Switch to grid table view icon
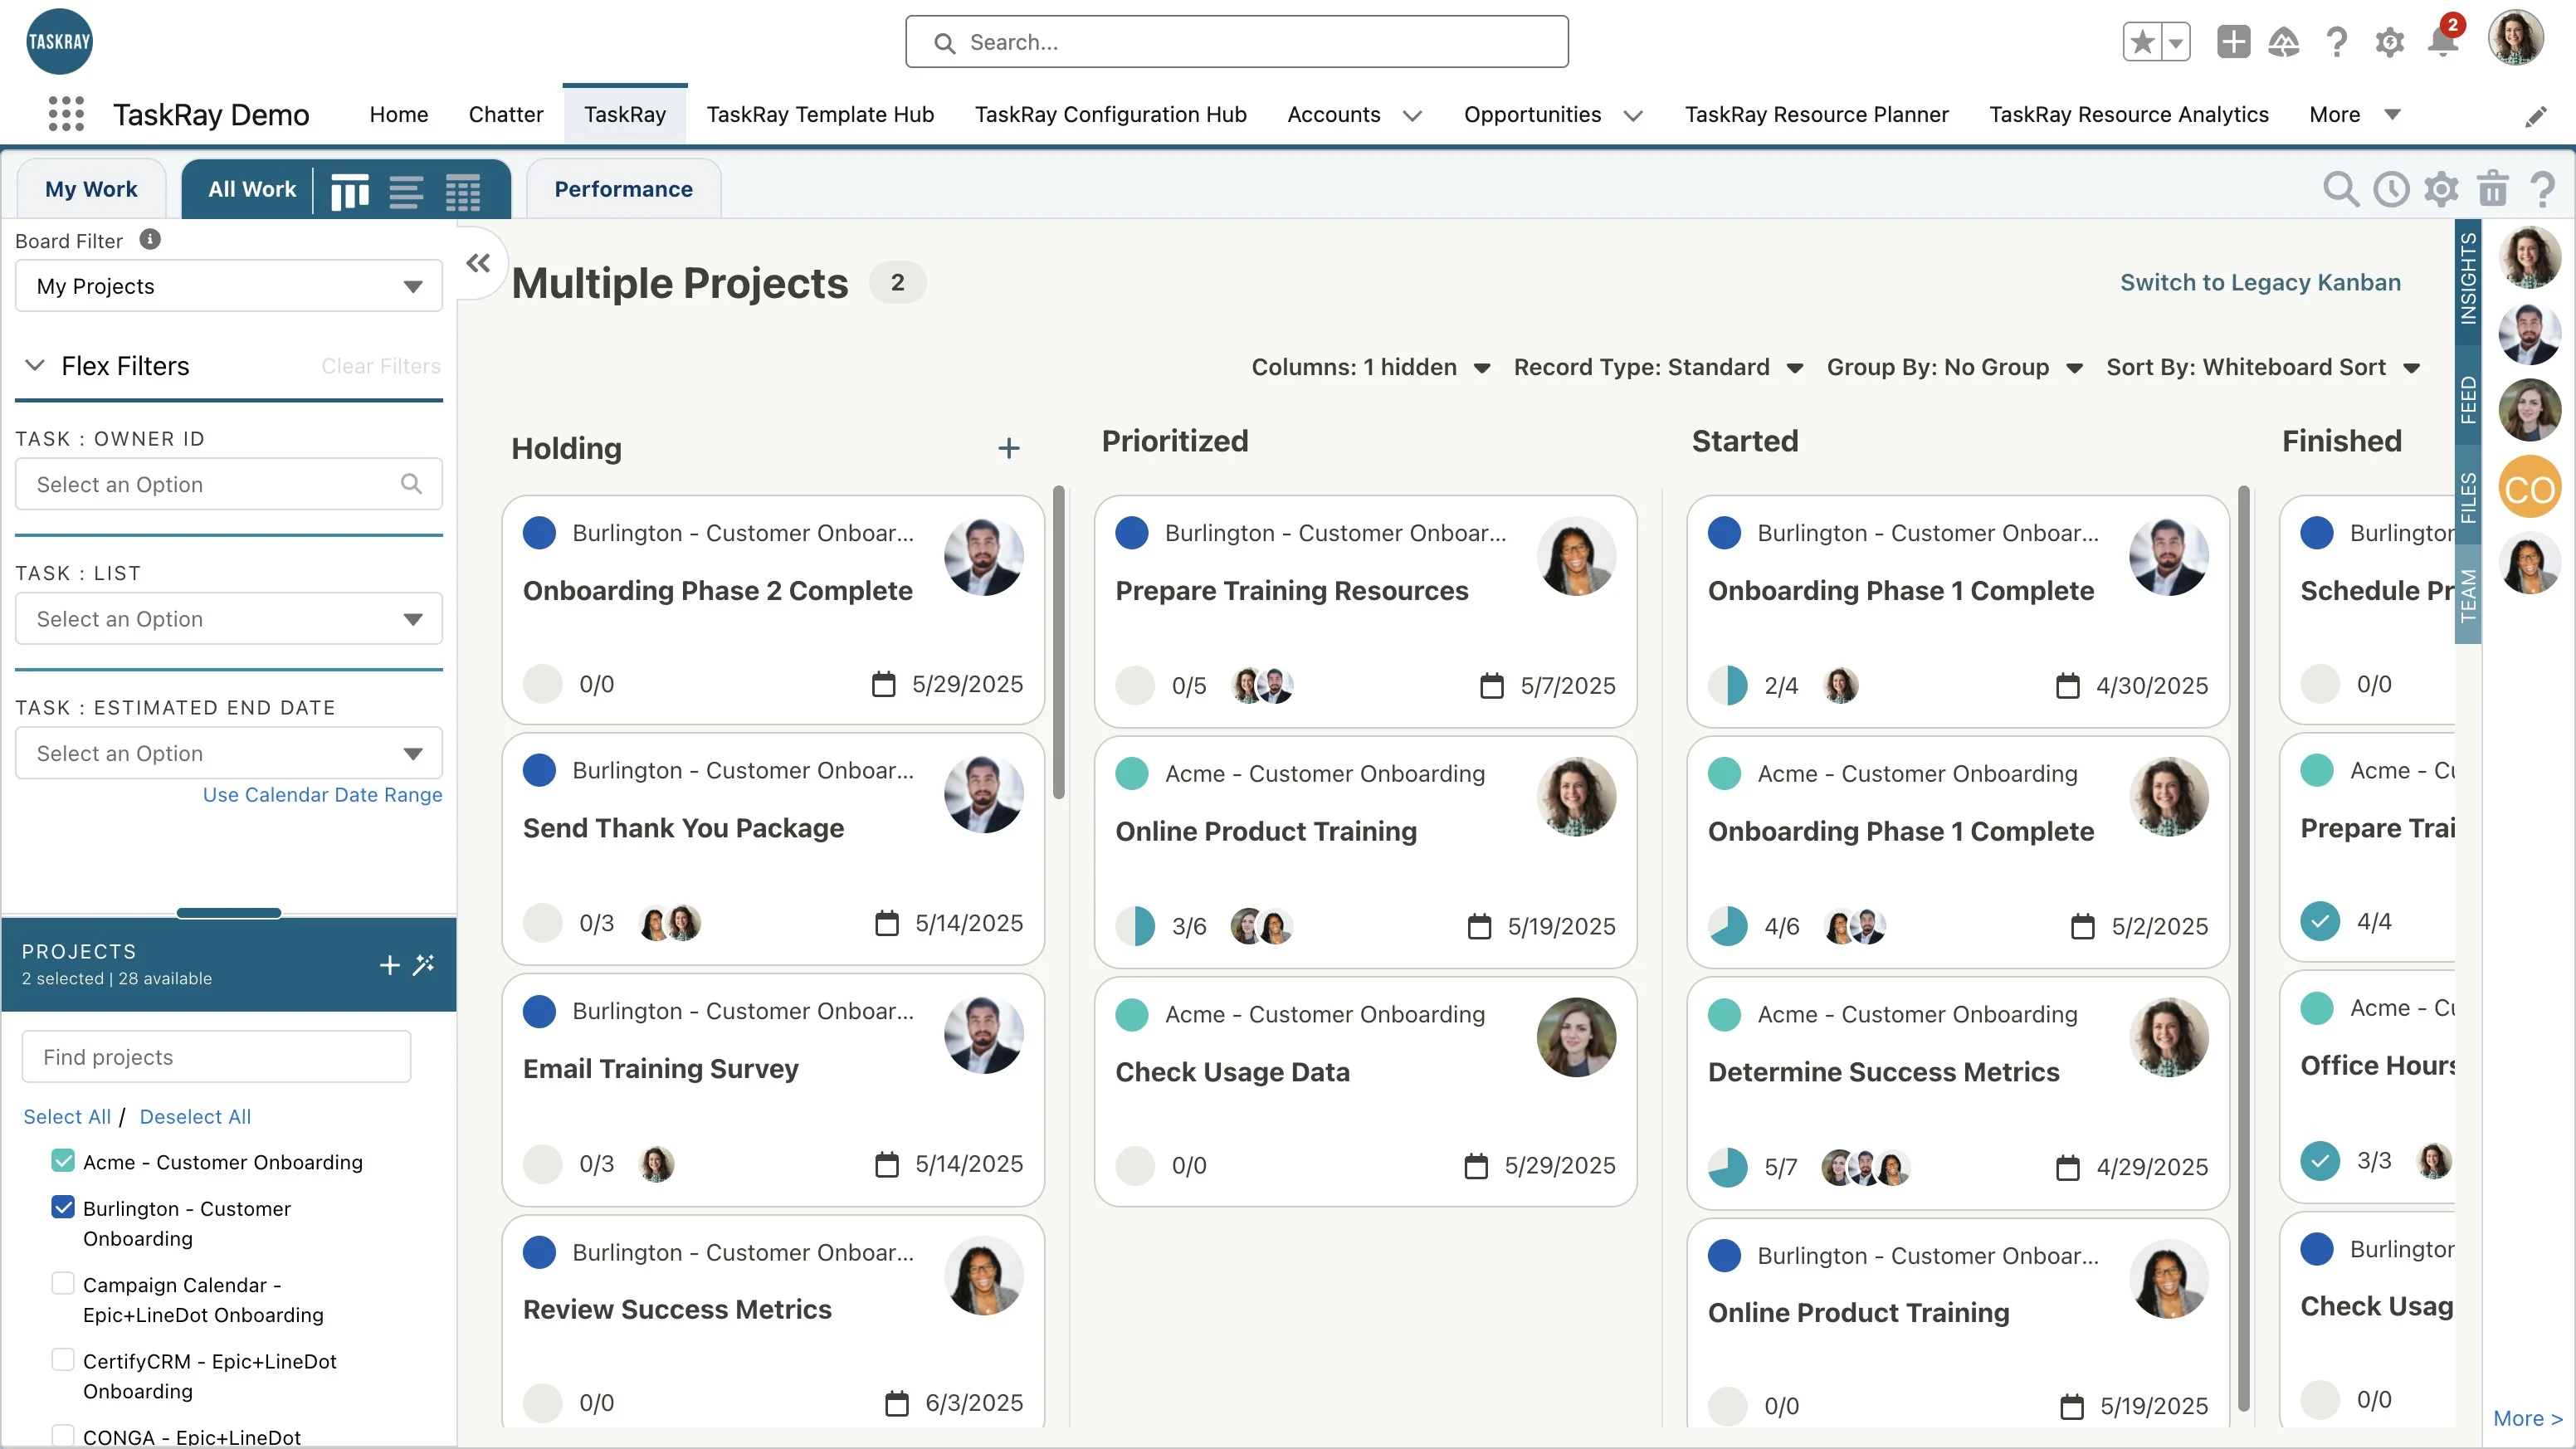 pyautogui.click(x=462, y=190)
